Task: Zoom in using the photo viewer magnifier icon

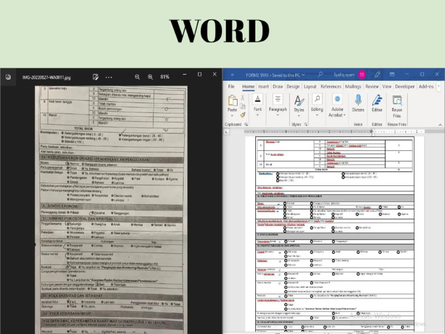Action: 151,77
